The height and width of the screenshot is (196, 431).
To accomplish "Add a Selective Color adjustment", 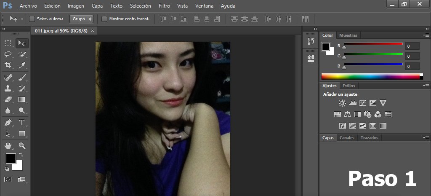I will (x=373, y=126).
